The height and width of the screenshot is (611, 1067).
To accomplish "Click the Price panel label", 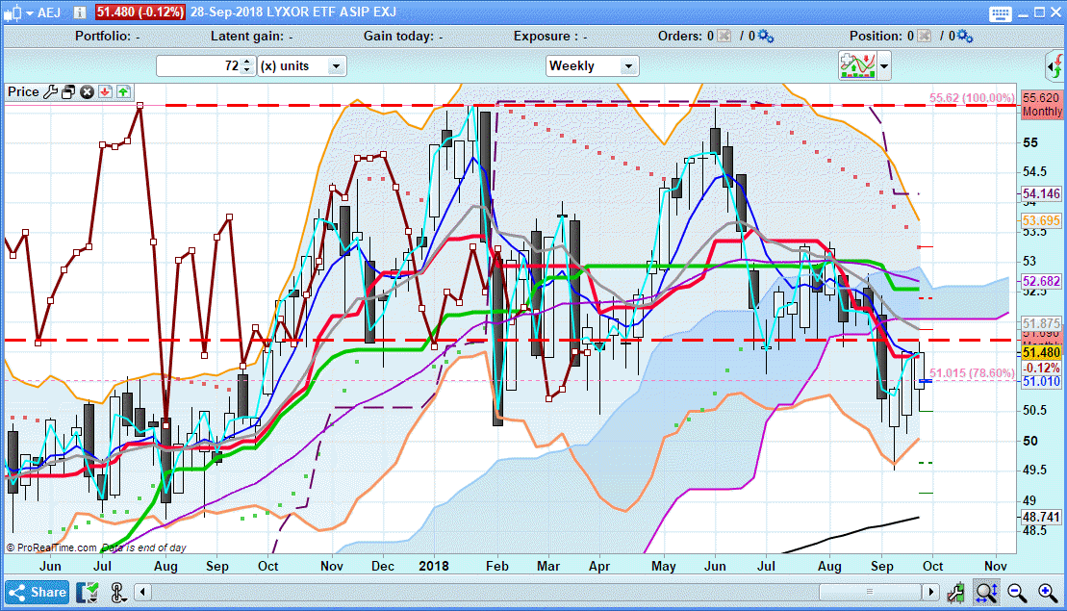I will coord(23,91).
